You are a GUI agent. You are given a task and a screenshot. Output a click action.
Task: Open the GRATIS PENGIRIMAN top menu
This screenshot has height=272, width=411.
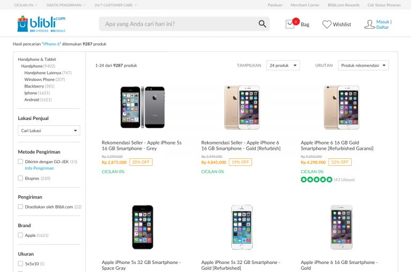(x=66, y=5)
